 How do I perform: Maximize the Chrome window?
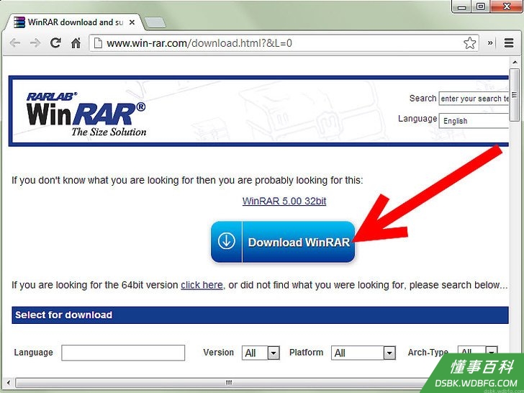coord(481,6)
